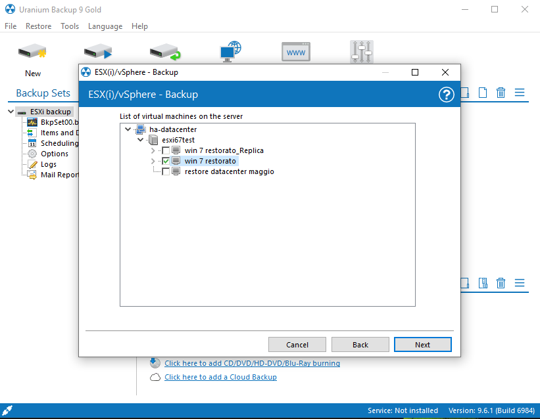Open the hamburger menu in the lower panel toolbar

[x=520, y=283]
